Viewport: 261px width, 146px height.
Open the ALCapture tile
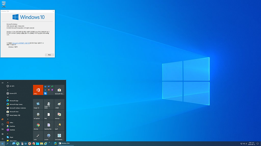38,115
